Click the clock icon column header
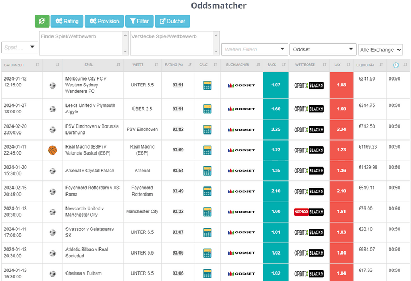Viewport: 411px width, 281px height. click(x=396, y=65)
